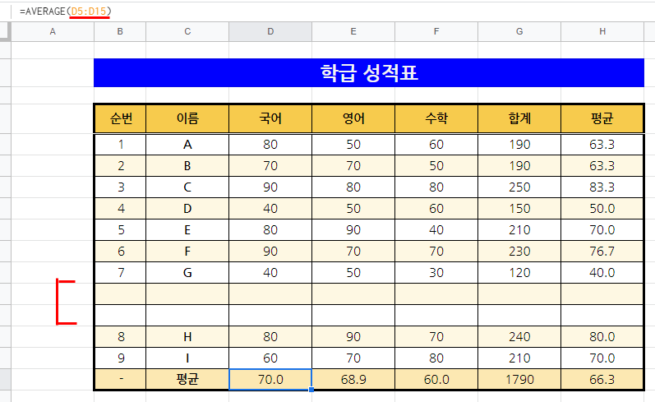Click student G's 수학 score 30
Screen dimensions: 655x402
pos(436,272)
